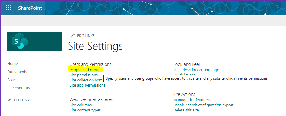The width and height of the screenshot is (286, 116).
Task: Open Documents in left navigation
Action: [x=17, y=72]
